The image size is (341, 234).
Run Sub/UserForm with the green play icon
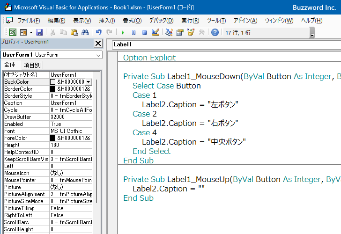point(123,33)
